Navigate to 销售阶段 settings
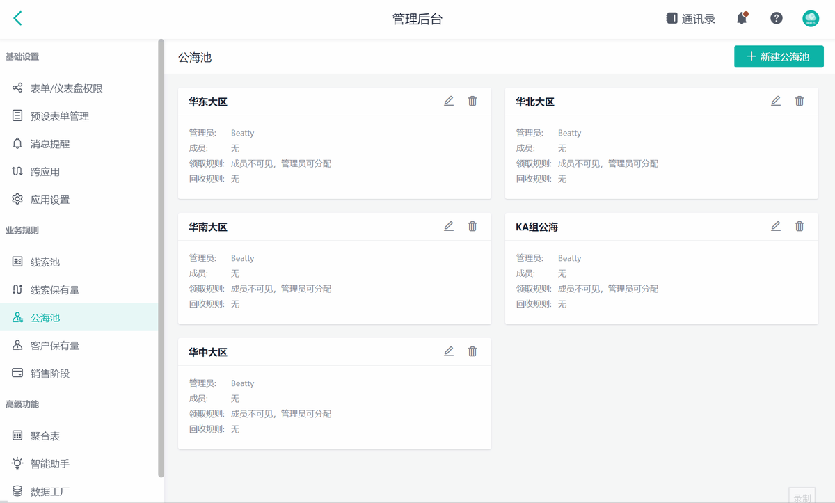Viewport: 835px width, 503px height. [x=49, y=374]
